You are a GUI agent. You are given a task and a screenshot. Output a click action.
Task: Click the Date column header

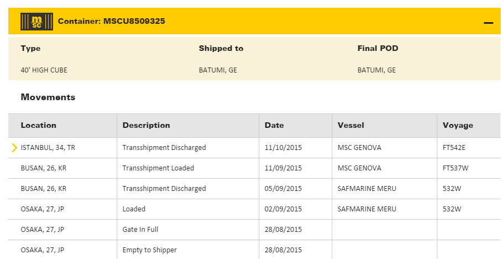pos(274,125)
